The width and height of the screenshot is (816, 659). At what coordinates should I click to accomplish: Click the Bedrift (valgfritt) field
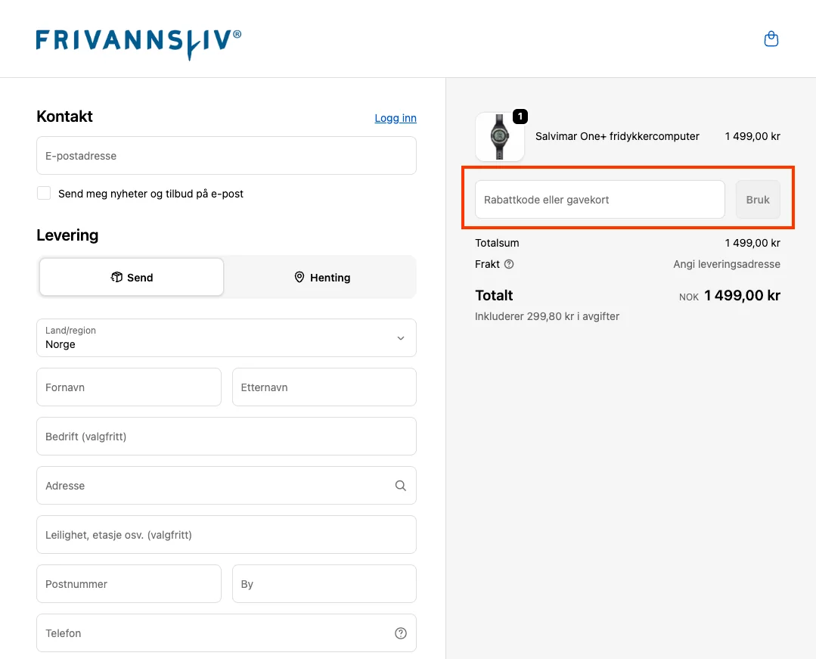click(226, 437)
